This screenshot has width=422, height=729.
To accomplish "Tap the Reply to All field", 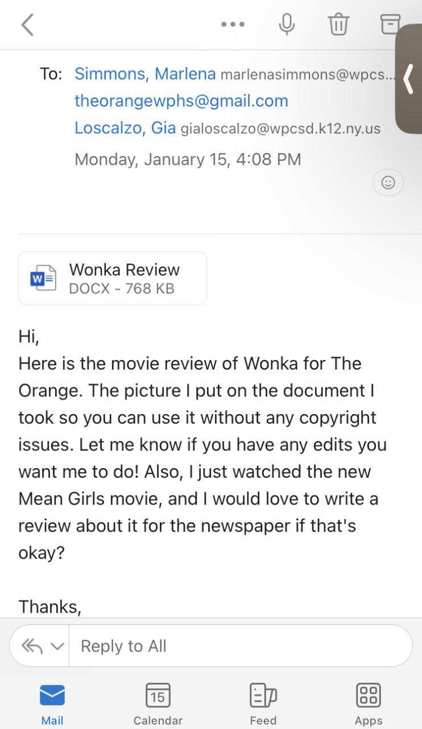I will [239, 646].
